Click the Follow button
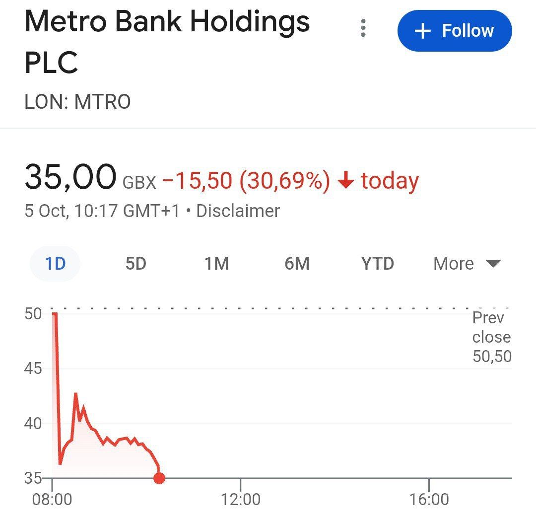The image size is (536, 518). (455, 31)
